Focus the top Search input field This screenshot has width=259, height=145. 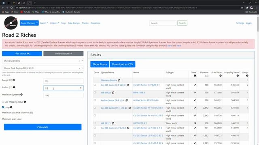163,23
